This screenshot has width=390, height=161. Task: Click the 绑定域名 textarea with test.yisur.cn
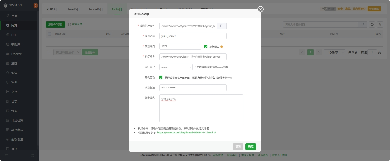tap(201, 108)
